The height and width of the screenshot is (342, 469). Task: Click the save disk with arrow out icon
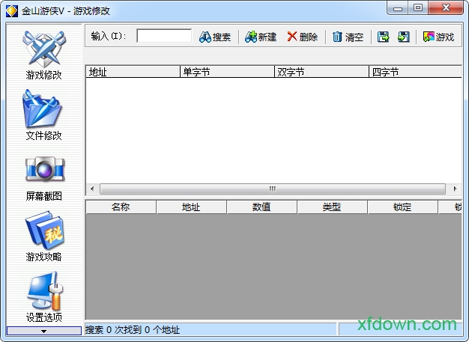(x=383, y=37)
